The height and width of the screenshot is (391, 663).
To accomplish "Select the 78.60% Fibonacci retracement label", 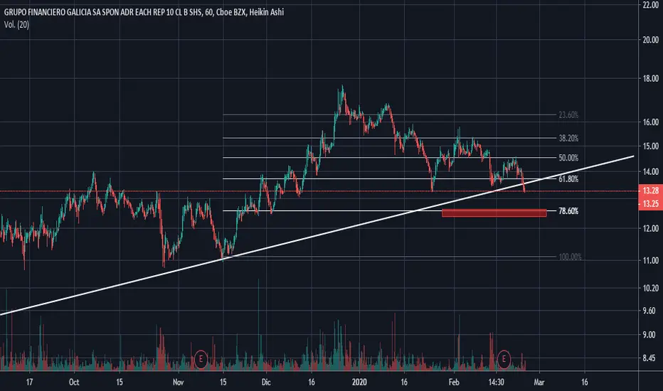I will pyautogui.click(x=568, y=211).
